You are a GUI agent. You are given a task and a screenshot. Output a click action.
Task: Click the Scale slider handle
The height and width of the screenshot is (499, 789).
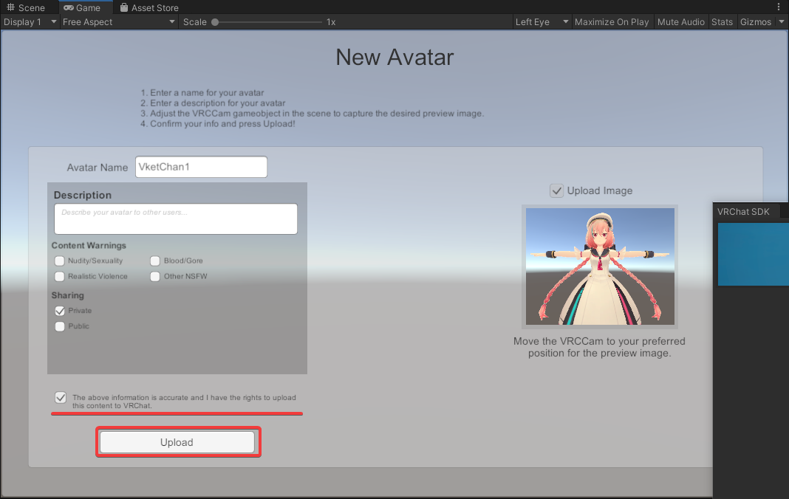[x=215, y=22]
